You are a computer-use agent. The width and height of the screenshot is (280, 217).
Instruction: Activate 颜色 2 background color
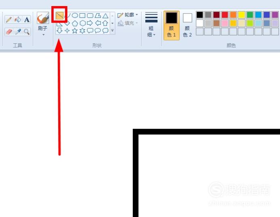pos(187,26)
